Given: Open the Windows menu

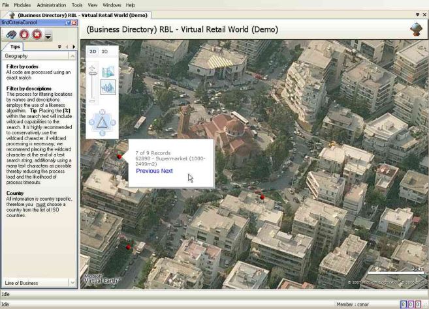Looking at the screenshot, I should 112,5.
